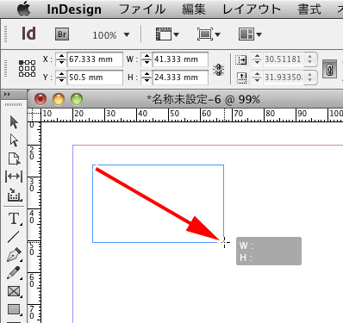This screenshot has height=323, width=343.
Task: Select the white arrow Direct Selection tool
Action: pyautogui.click(x=14, y=140)
